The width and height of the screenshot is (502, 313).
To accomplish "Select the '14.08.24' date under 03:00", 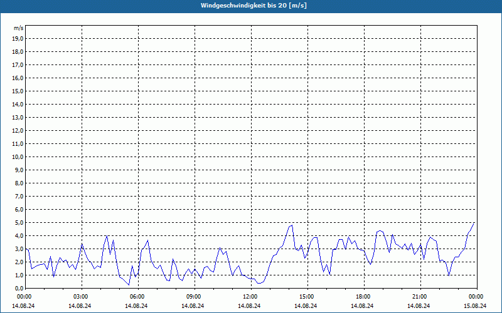I will (80, 305).
